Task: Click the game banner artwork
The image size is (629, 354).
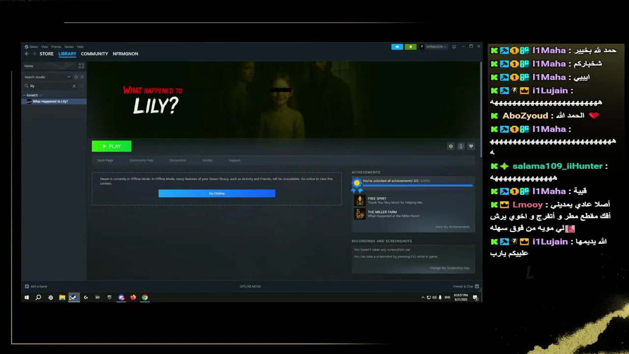Action: (283, 100)
